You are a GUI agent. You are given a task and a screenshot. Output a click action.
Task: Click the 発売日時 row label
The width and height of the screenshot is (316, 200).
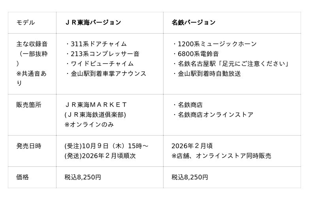29,146
